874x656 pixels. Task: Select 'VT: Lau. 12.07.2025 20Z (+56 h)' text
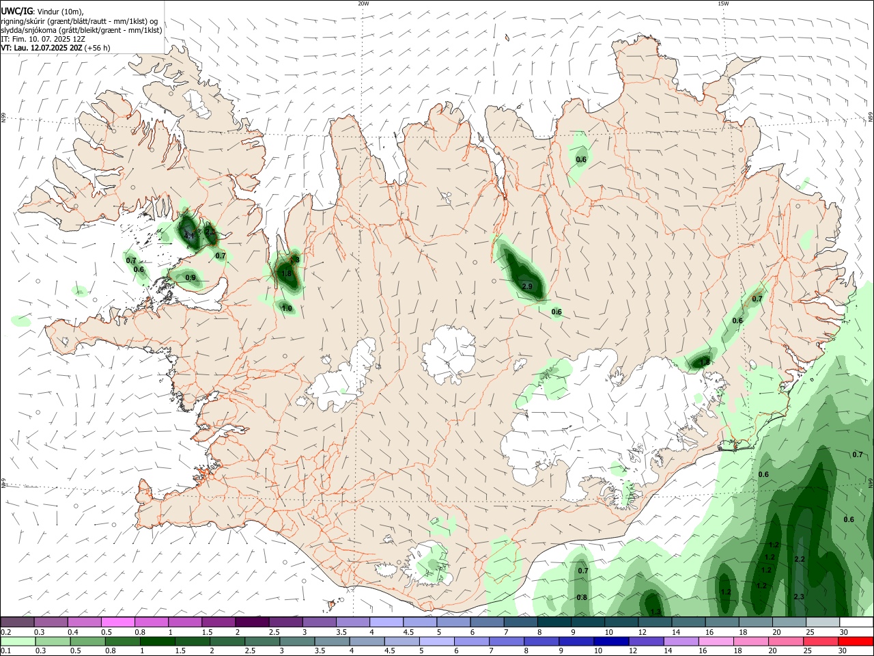point(55,48)
